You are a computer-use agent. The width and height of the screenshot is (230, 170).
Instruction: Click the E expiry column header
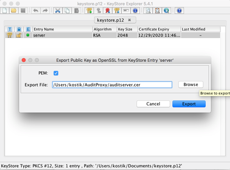(28, 29)
